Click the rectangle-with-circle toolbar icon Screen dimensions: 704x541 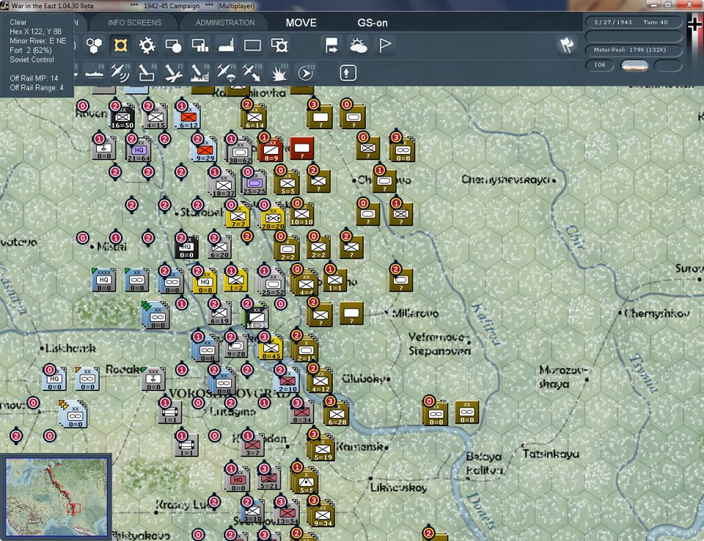coord(173,45)
